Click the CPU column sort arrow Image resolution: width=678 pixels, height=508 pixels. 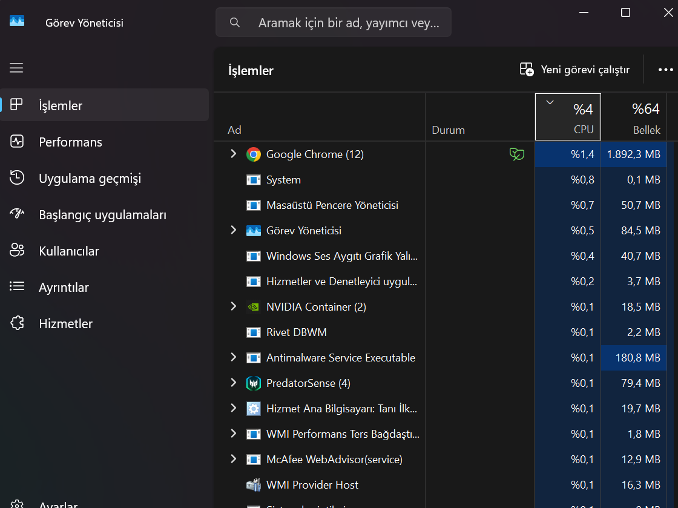tap(550, 102)
